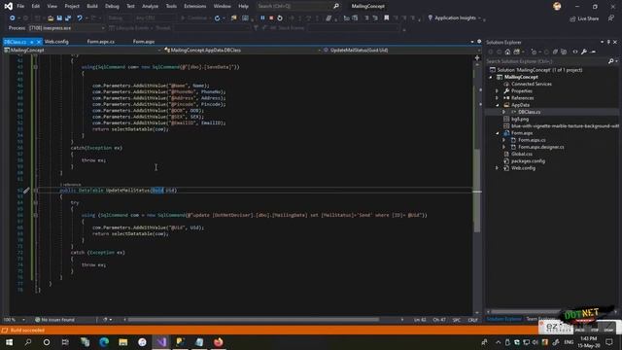
Task: Click the browser Refresh icon in the toolbar
Action: point(217,18)
